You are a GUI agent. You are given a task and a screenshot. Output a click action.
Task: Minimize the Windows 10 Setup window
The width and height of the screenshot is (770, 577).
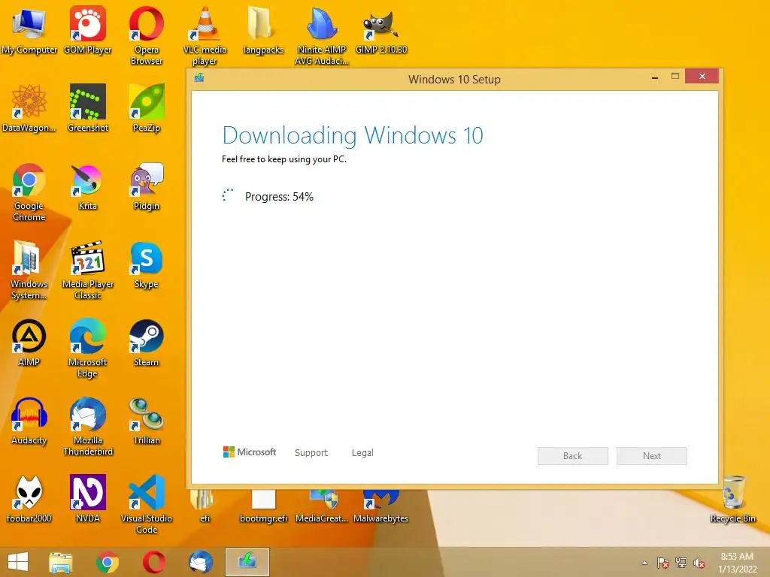pos(655,77)
